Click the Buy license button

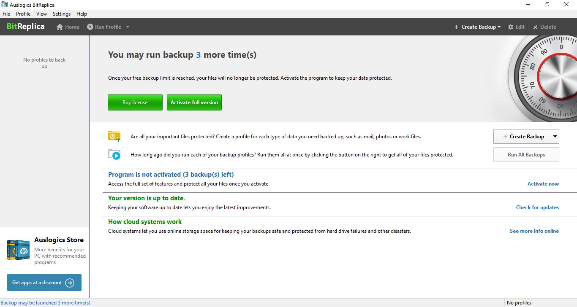click(x=135, y=102)
